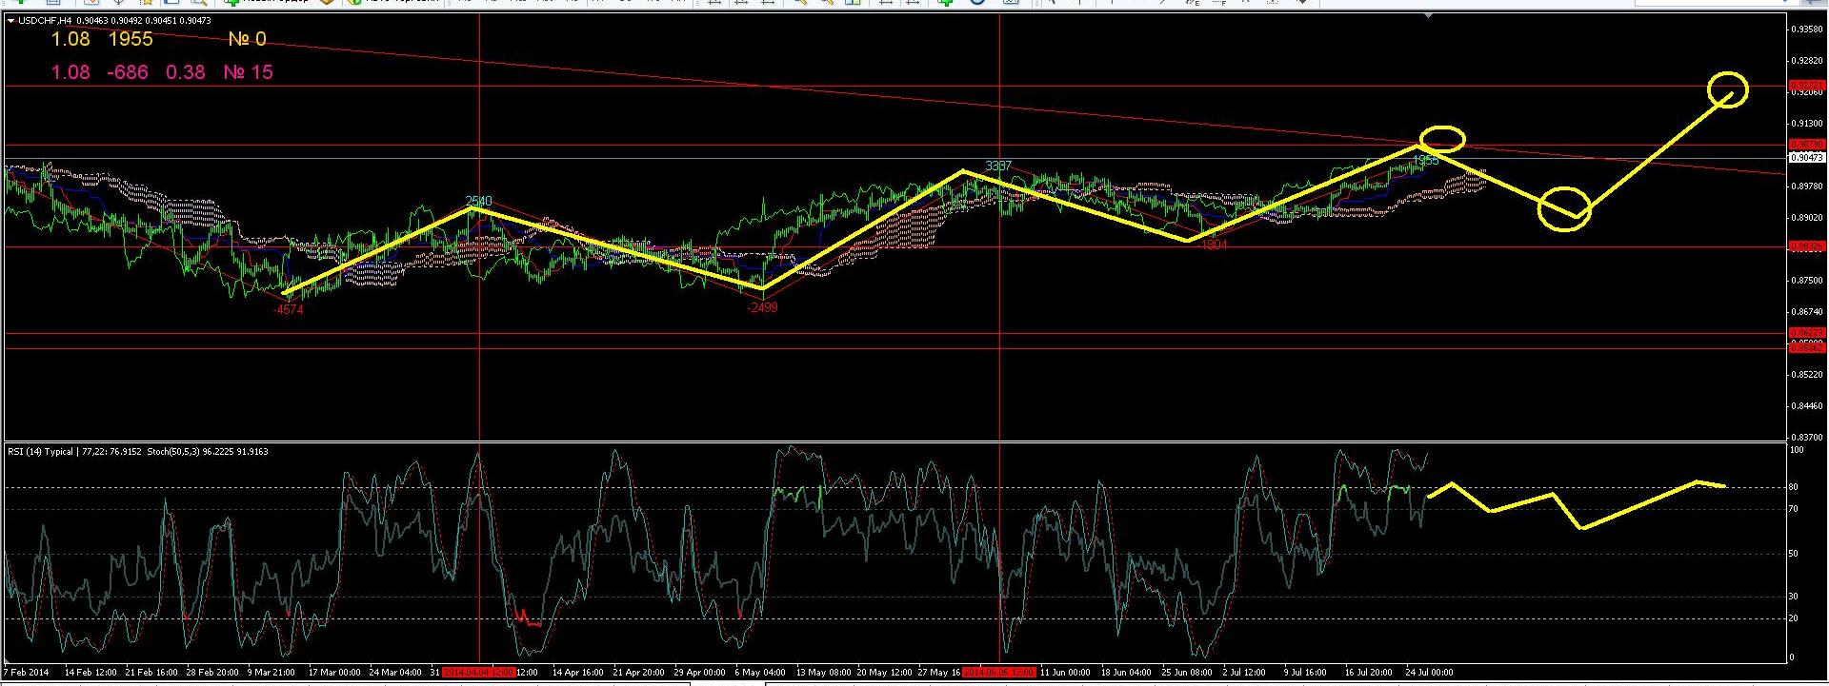The image size is (1829, 686).
Task: Click the pink "1.08" value
Action: 70,72
